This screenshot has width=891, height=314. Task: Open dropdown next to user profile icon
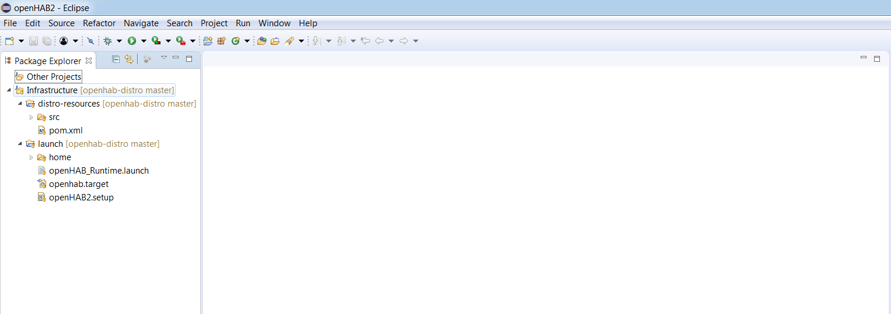(75, 41)
